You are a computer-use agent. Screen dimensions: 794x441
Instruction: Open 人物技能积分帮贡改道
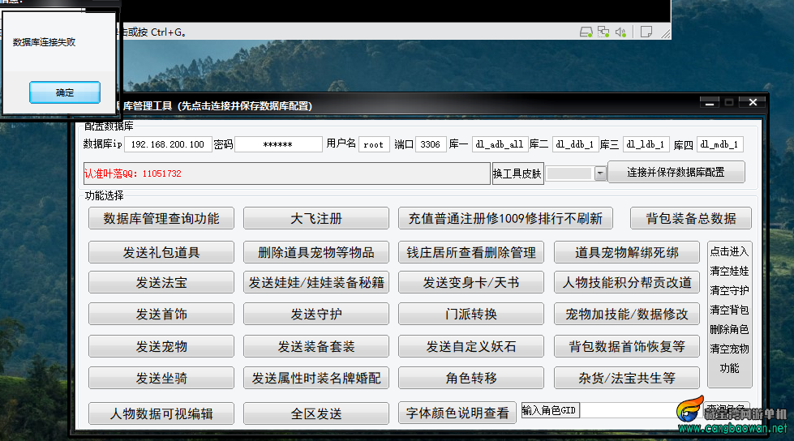pos(627,283)
